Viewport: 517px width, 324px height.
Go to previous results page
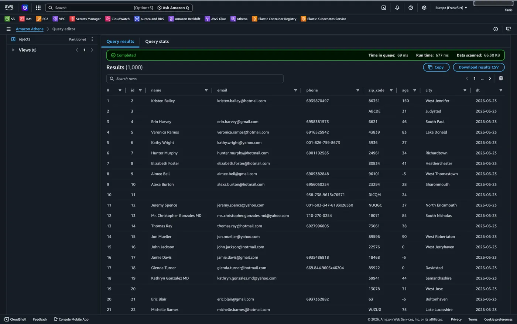click(467, 78)
